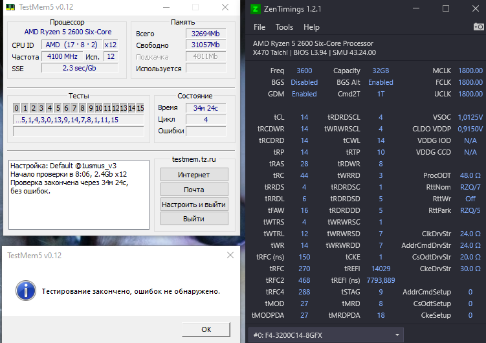Open the Help menu in ZenTimings

tap(311, 27)
